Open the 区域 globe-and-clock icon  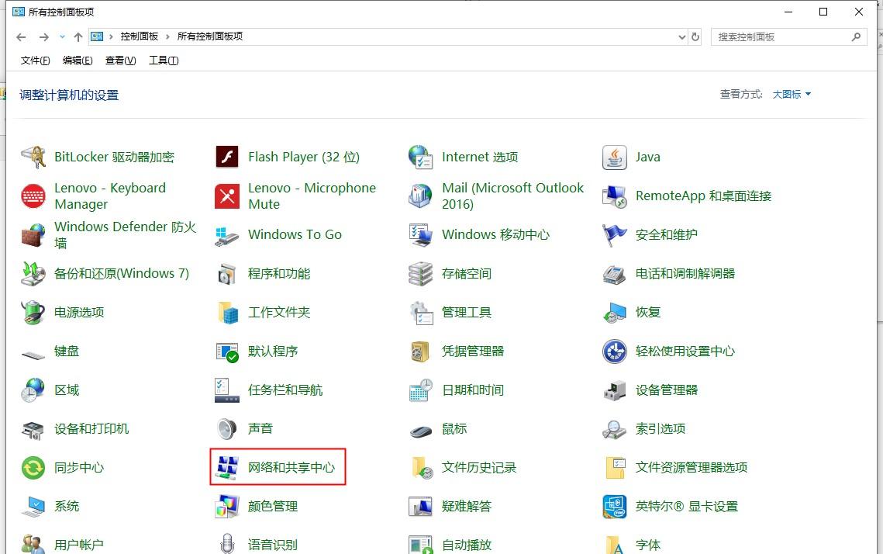click(x=33, y=390)
